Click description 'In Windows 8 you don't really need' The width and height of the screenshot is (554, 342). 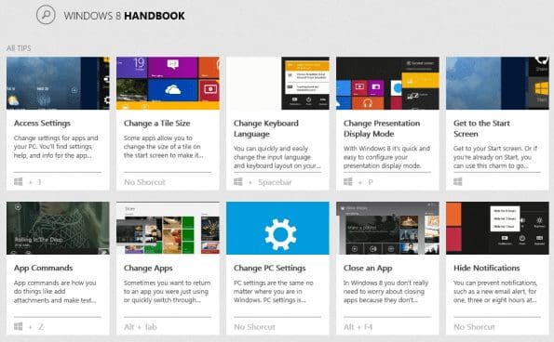pyautogui.click(x=385, y=292)
